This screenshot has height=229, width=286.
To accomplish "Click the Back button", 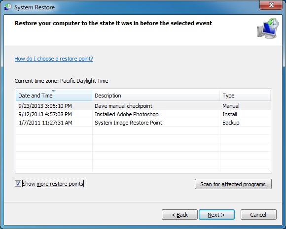I will click(x=179, y=215).
